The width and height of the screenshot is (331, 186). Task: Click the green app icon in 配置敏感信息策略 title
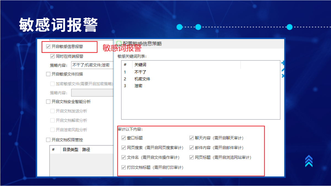coord(119,44)
